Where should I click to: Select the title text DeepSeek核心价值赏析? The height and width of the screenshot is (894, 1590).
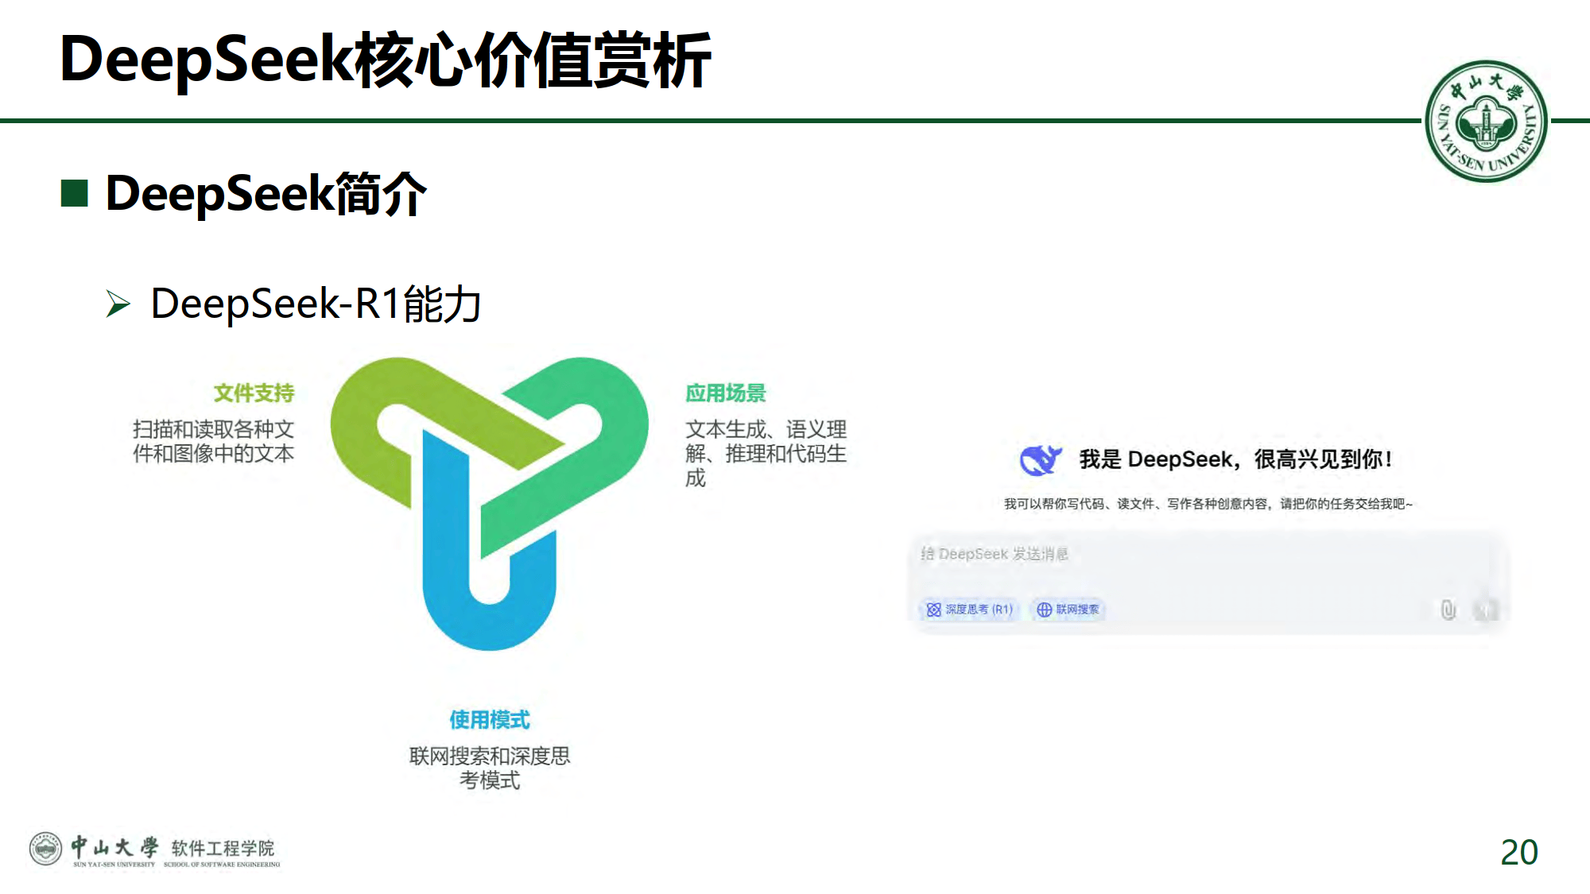[386, 60]
